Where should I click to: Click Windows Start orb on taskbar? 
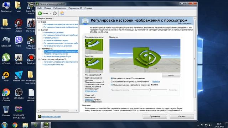pos(4,125)
